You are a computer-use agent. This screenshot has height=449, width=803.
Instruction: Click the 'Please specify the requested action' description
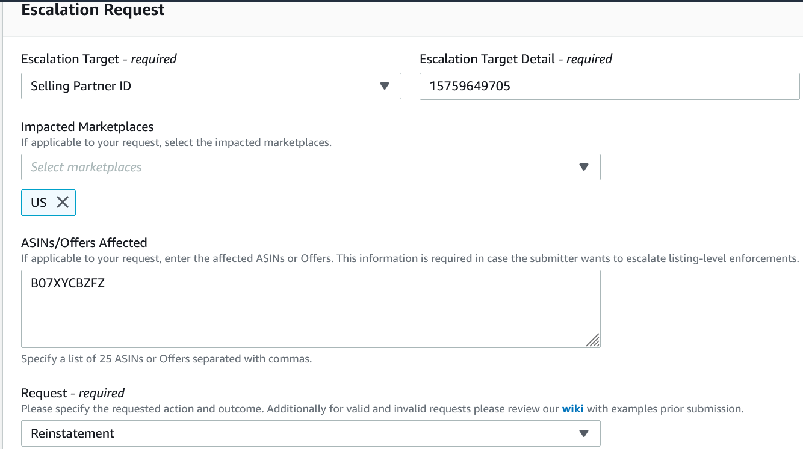pos(382,409)
